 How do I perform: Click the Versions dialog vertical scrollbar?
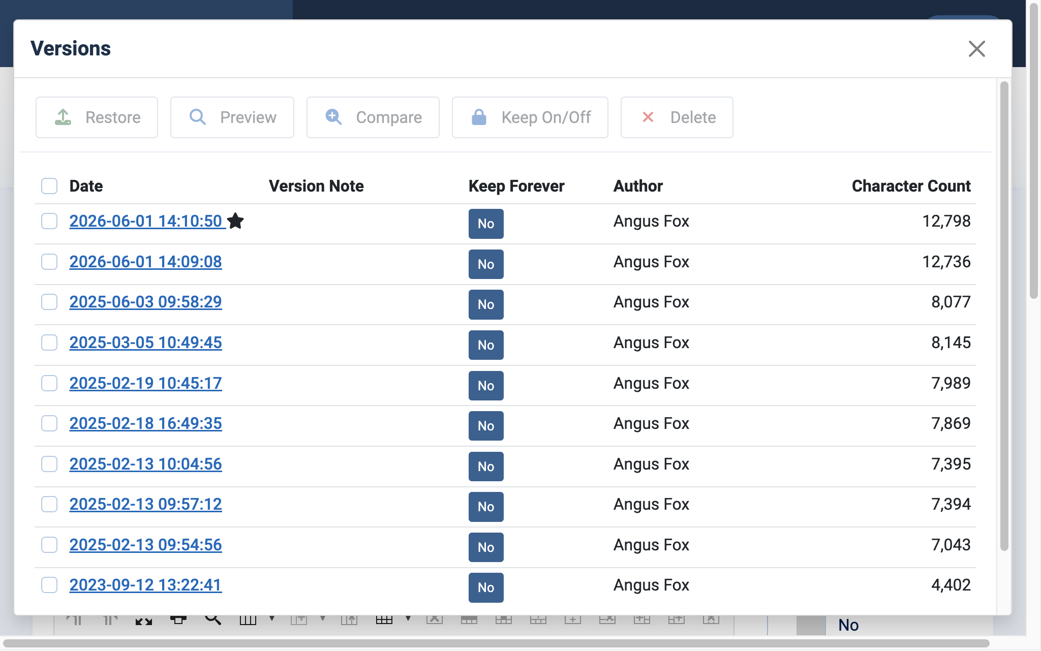pyautogui.click(x=1004, y=316)
